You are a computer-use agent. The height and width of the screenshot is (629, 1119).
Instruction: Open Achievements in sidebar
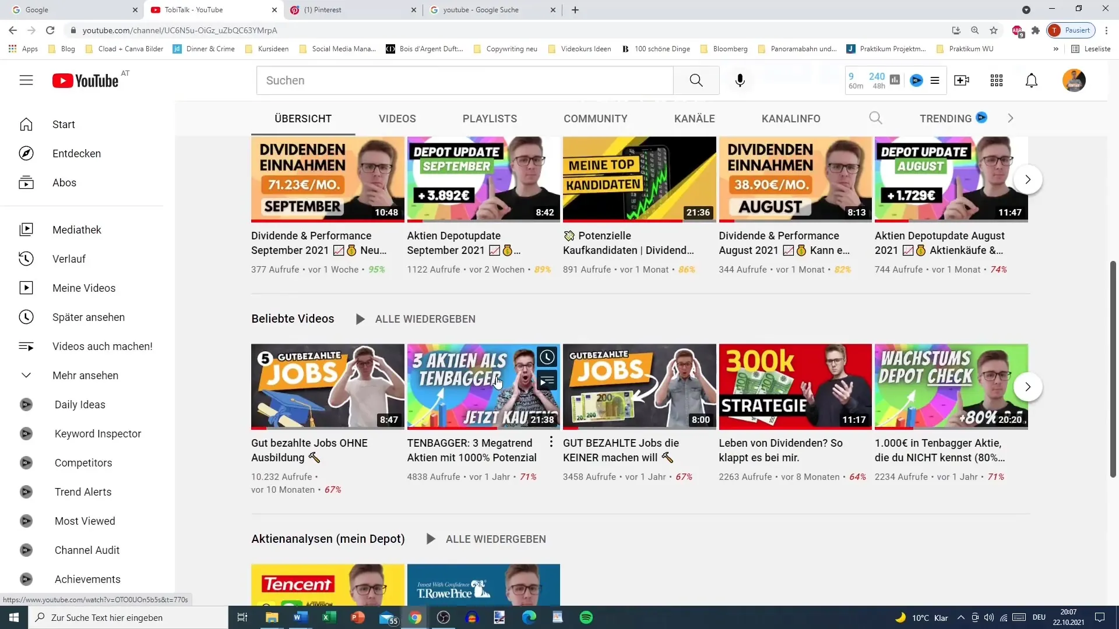tap(87, 579)
